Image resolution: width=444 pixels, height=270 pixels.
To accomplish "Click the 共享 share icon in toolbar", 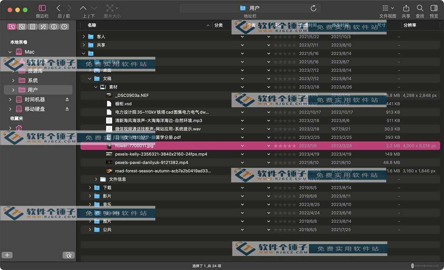I will (x=406, y=8).
